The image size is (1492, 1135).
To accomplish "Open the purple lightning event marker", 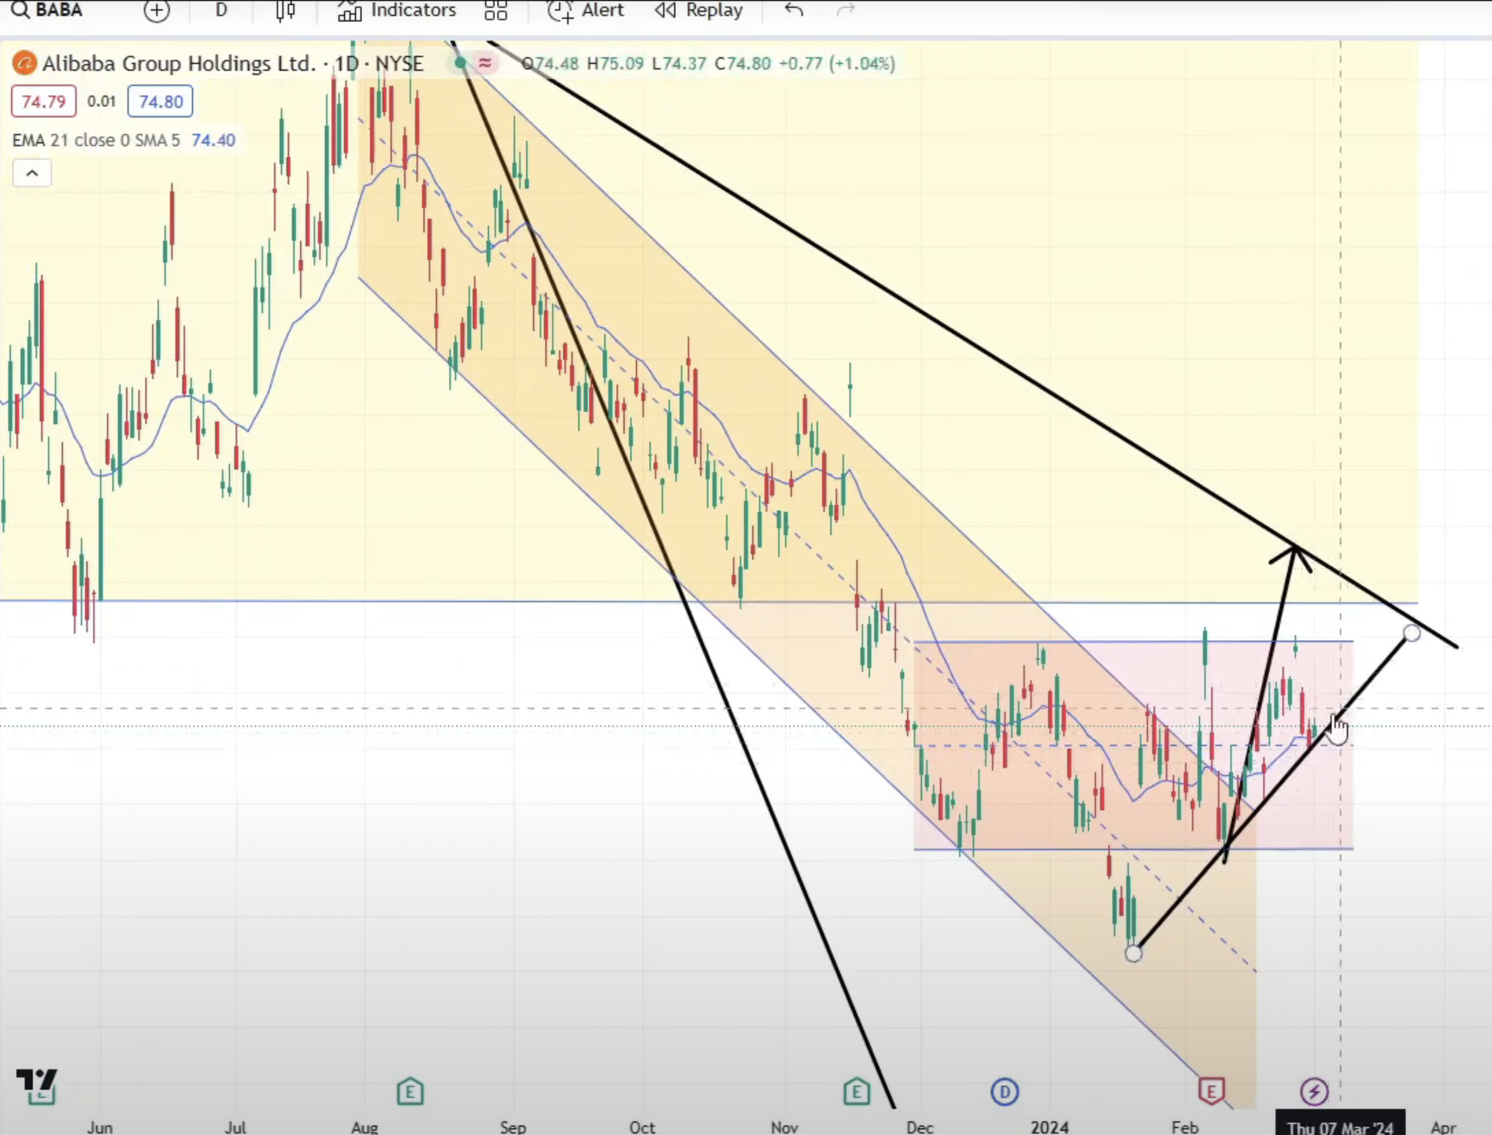I will 1314,1092.
